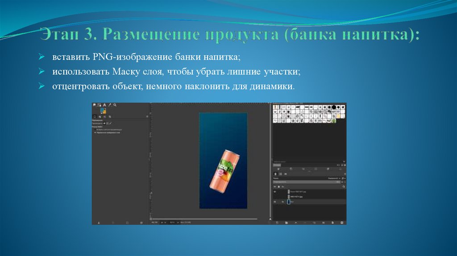This screenshot has height=256, width=457.
Task: Click the Edit brush button below the brush grid
Action: pyautogui.click(x=278, y=169)
